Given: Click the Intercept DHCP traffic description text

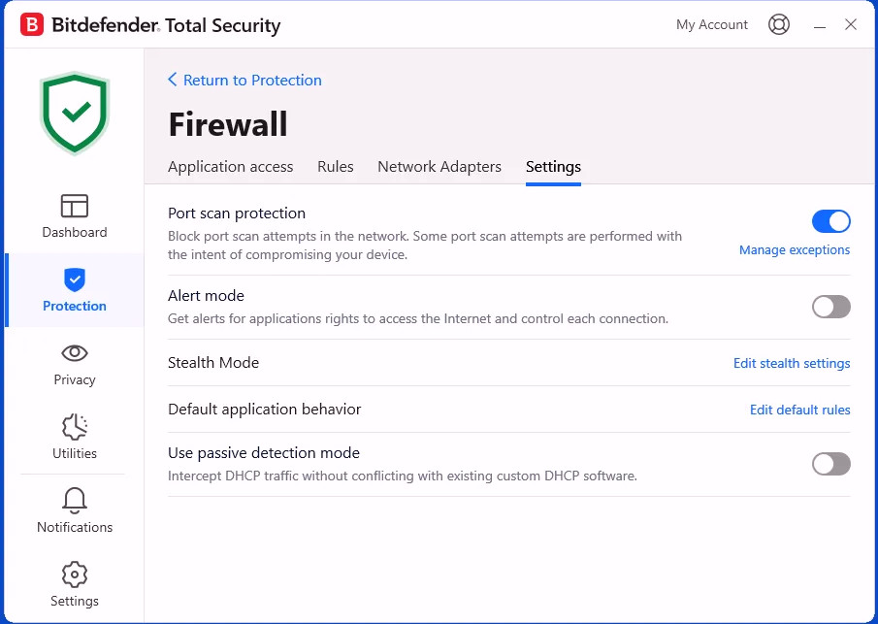Looking at the screenshot, I should pyautogui.click(x=402, y=476).
